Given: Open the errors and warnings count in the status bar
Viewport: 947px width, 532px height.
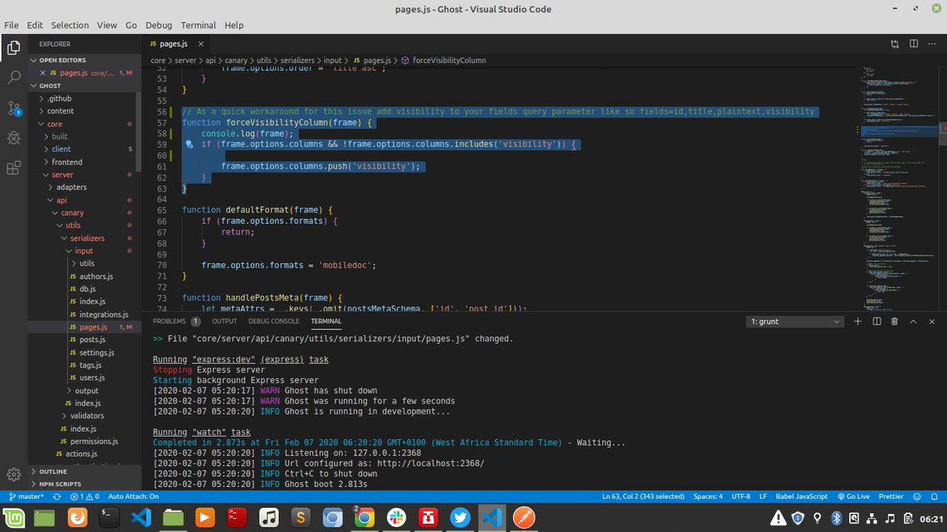Looking at the screenshot, I should (x=84, y=497).
